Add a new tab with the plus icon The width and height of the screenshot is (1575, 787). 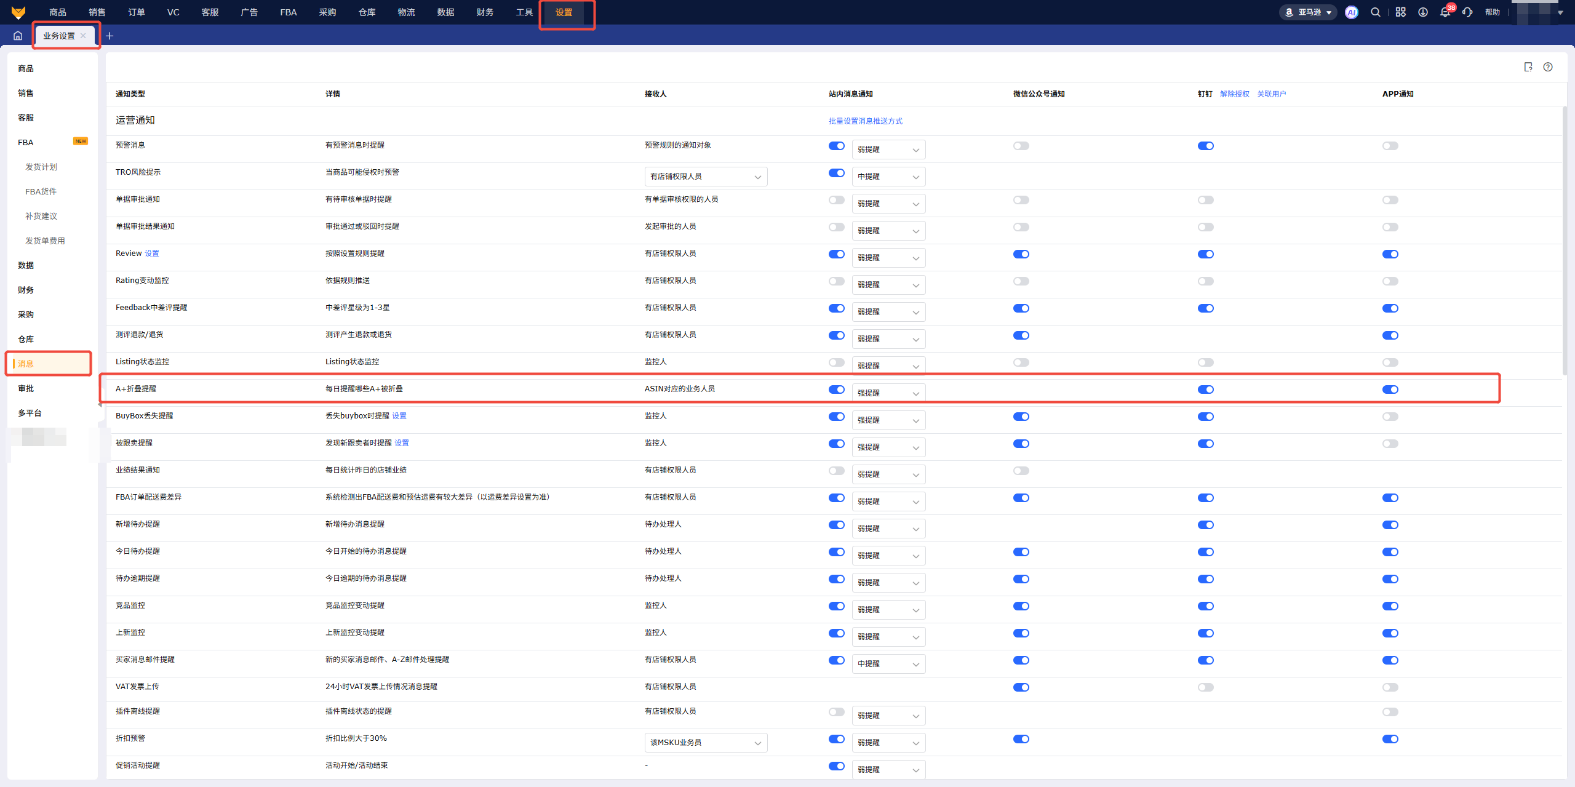tap(110, 36)
